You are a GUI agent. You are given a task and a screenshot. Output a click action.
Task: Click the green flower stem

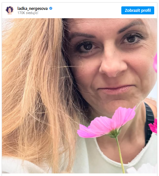[x=120, y=156]
